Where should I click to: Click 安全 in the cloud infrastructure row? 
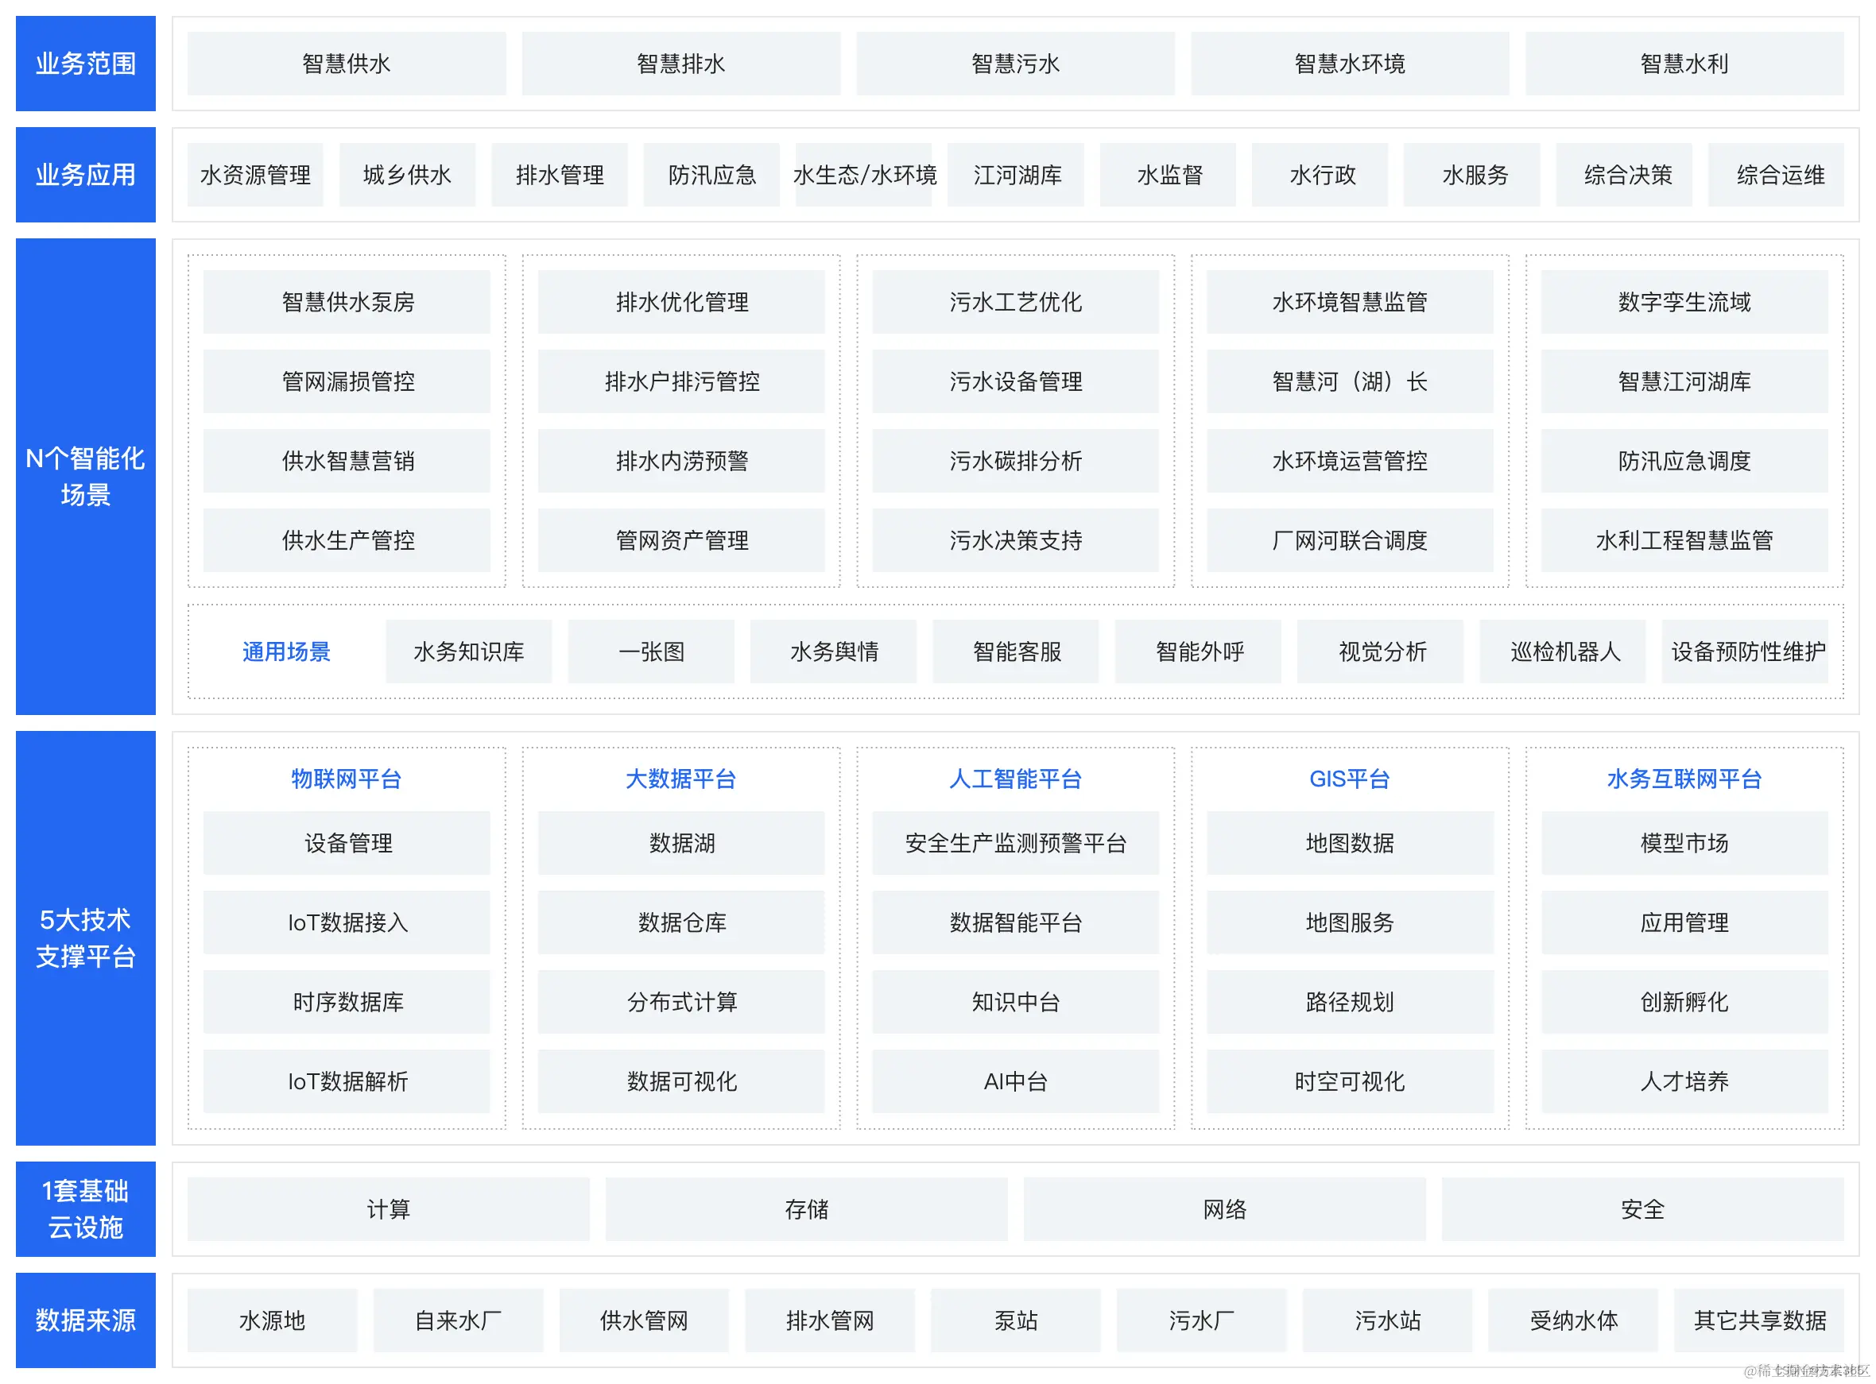1642,1209
